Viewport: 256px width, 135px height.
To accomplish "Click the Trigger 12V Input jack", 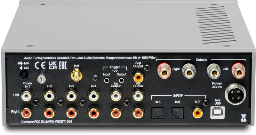I will [107, 80].
